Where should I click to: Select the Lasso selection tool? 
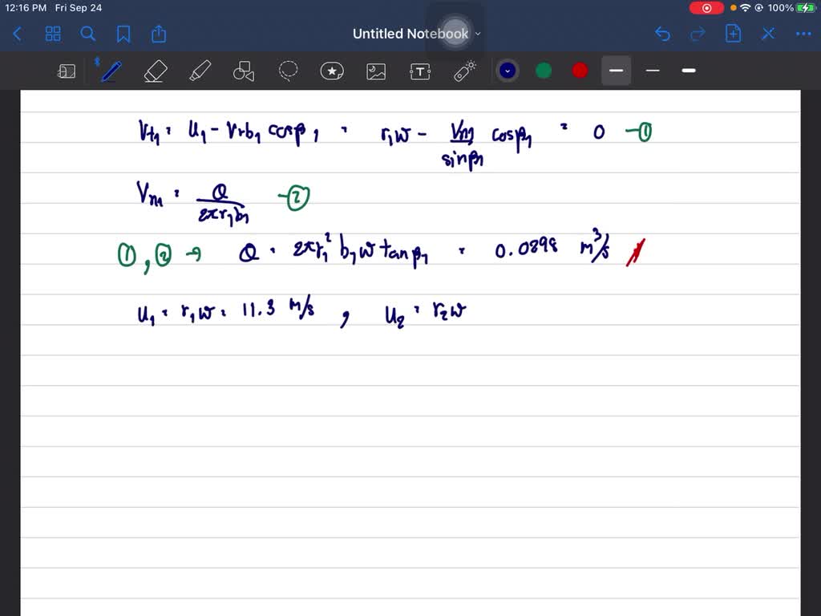(287, 71)
